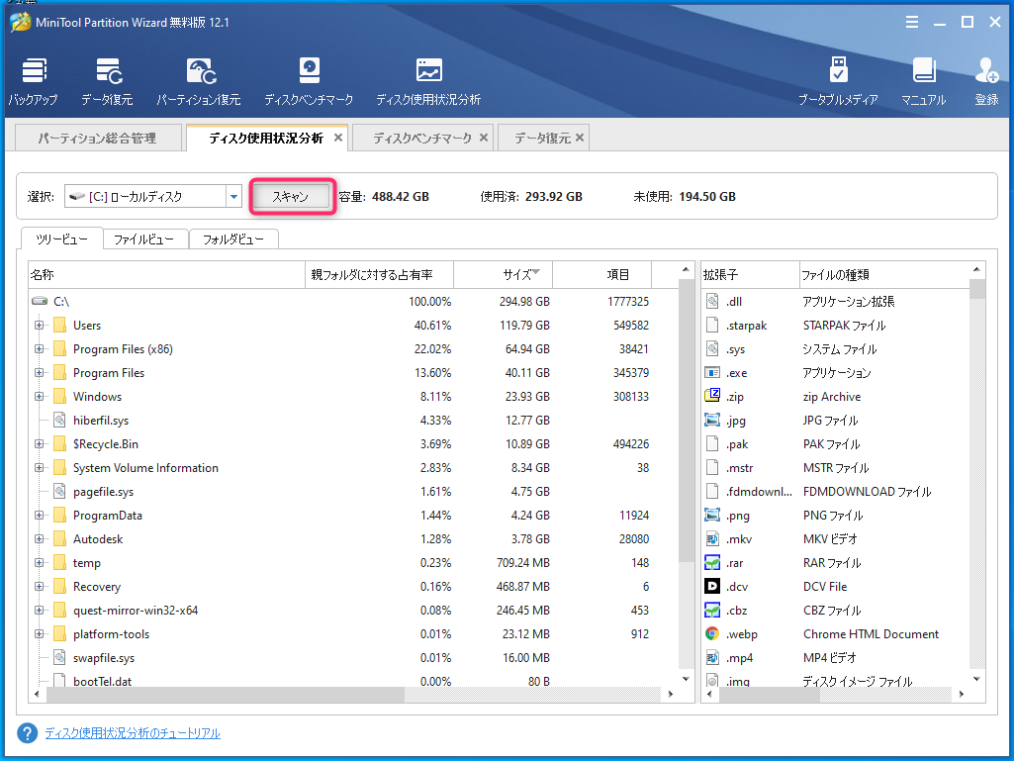Switch to the フォルダビュー tab
This screenshot has width=1014, height=761.
pos(232,239)
